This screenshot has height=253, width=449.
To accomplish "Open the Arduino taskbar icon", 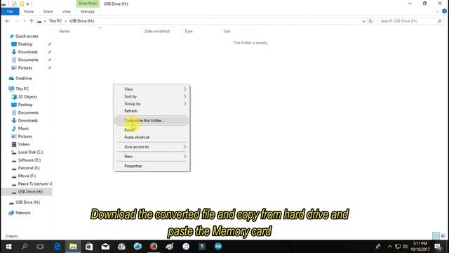I will point(218,247).
